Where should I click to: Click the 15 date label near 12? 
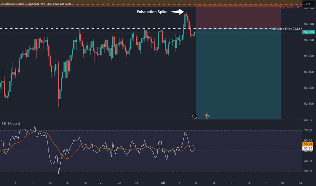(67, 183)
